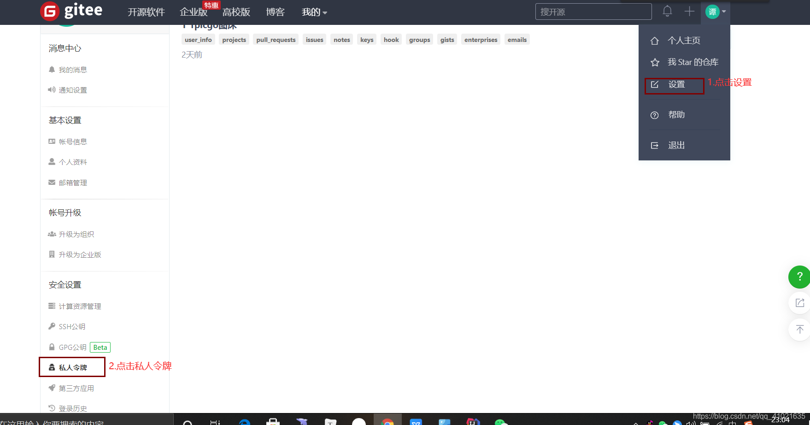Viewport: 810px width, 425px height.
Task: Click person icon next to 个人资料
Action: (x=52, y=162)
